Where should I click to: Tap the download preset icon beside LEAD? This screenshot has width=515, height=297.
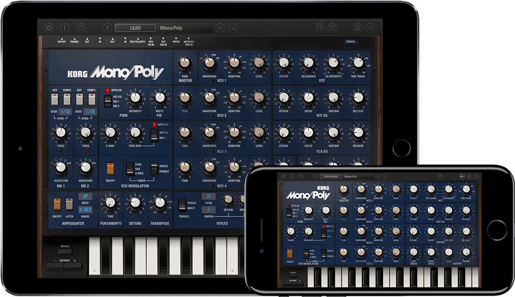point(107,28)
